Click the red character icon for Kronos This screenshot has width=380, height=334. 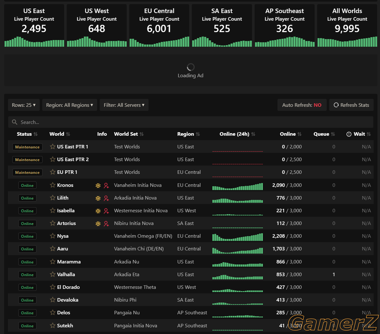[106, 186]
